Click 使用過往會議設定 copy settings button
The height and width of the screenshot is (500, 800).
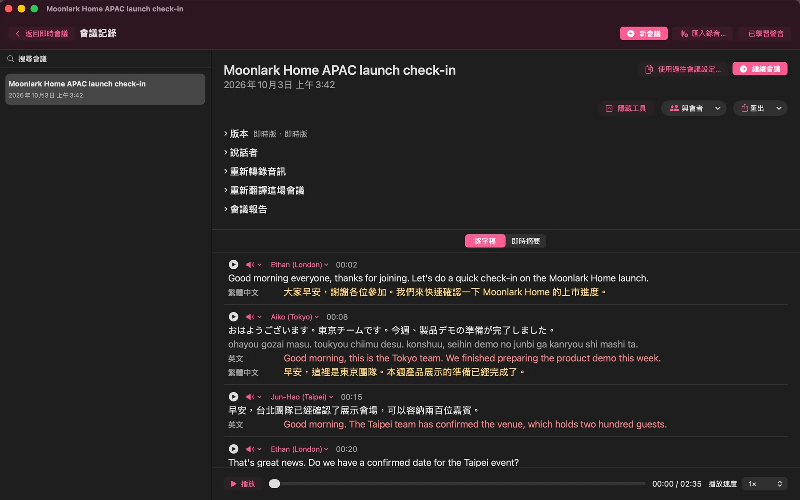tap(683, 69)
